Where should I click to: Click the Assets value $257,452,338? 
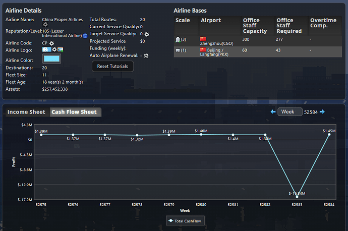(x=55, y=89)
